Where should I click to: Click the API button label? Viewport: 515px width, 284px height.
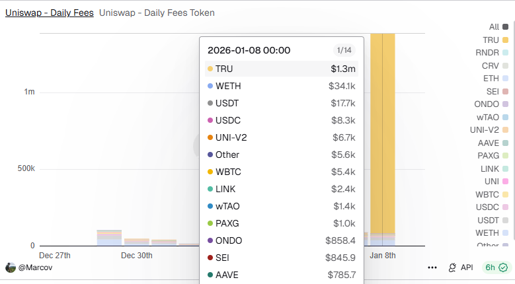[467, 267]
